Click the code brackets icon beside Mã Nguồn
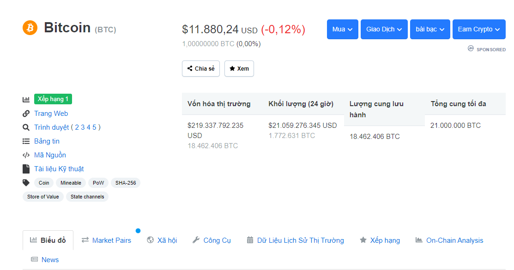The image size is (514, 270). coord(26,155)
